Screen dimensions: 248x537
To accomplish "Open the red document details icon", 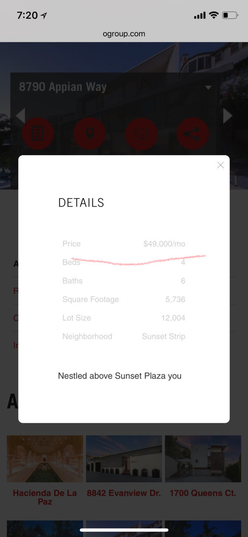I will [x=38, y=134].
